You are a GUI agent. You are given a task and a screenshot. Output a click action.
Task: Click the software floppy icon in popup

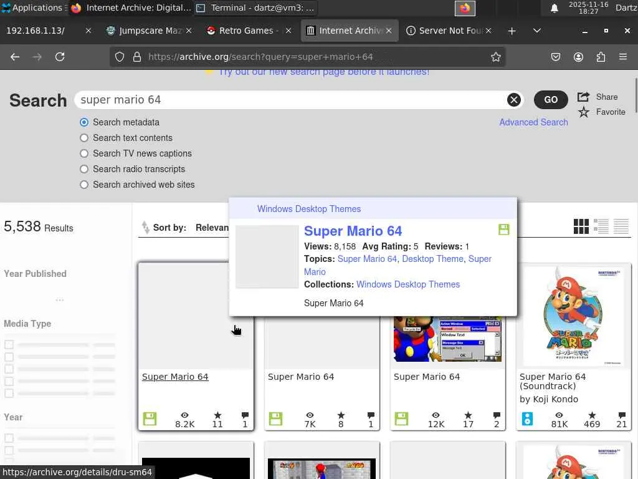[503, 230]
